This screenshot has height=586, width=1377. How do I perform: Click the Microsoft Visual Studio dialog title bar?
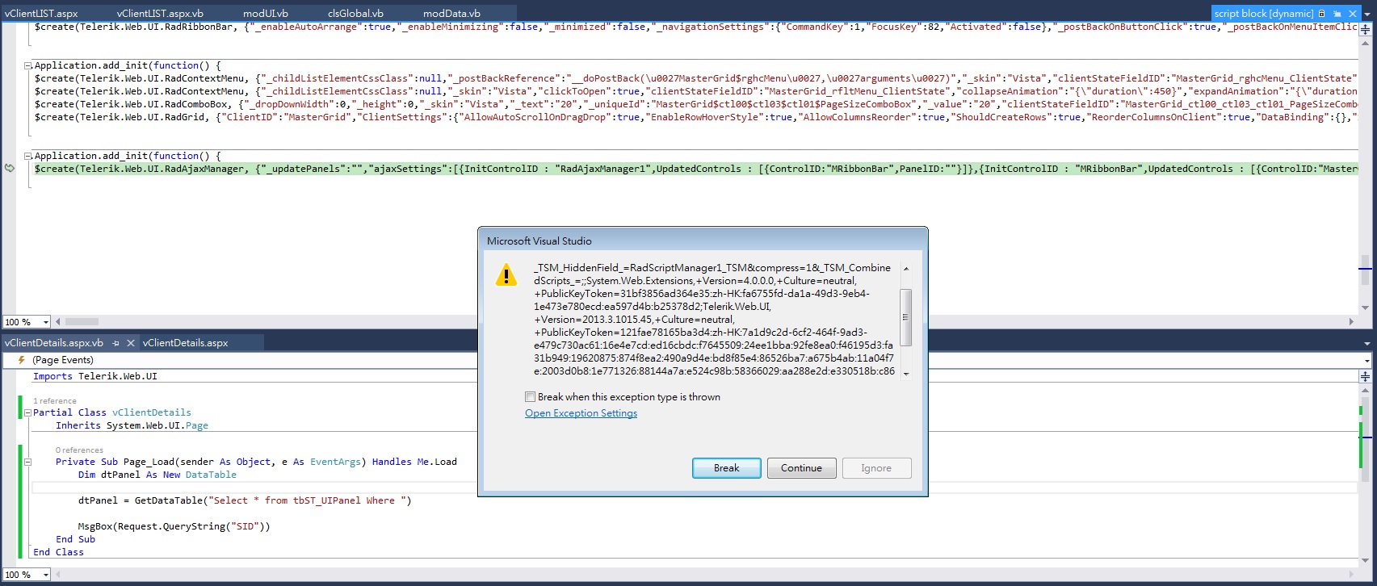pos(703,241)
